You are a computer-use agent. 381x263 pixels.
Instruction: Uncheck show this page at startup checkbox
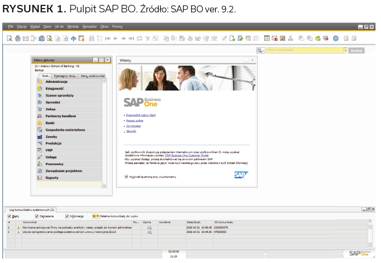coord(126,176)
